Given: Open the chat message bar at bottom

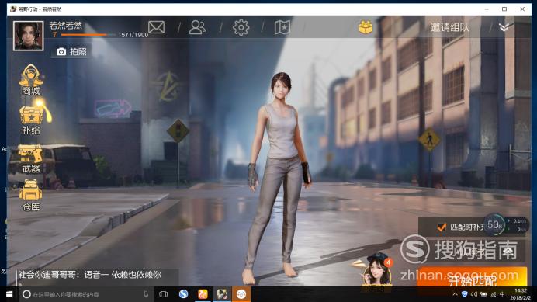Looking at the screenshot, I should pos(97,276).
